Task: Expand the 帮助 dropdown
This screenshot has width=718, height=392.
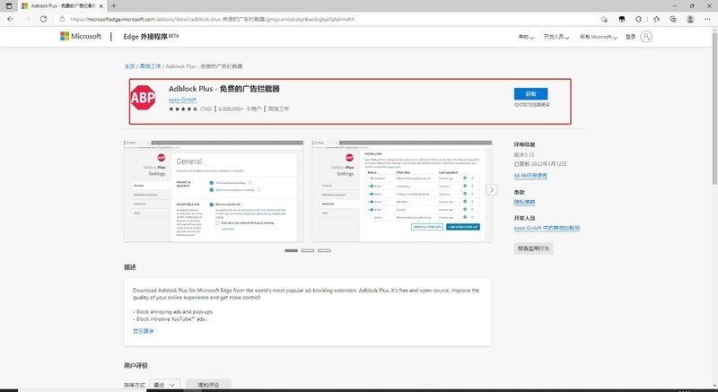Action: [526, 37]
